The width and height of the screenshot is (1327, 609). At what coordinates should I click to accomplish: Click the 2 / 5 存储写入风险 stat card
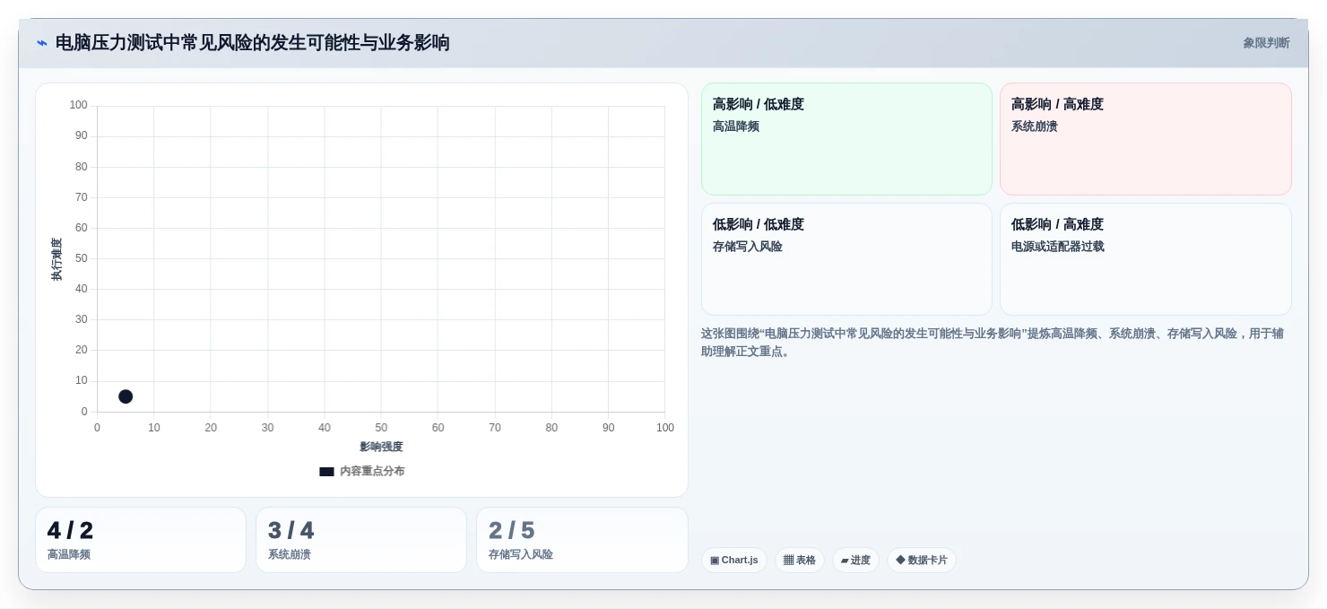tap(582, 540)
